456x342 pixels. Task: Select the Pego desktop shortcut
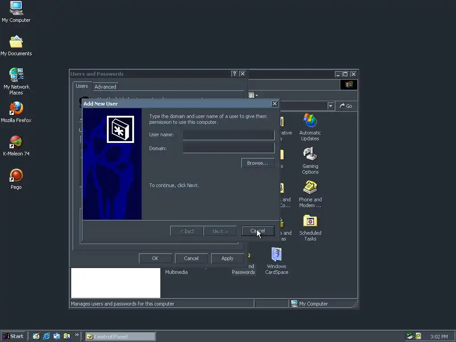16,179
